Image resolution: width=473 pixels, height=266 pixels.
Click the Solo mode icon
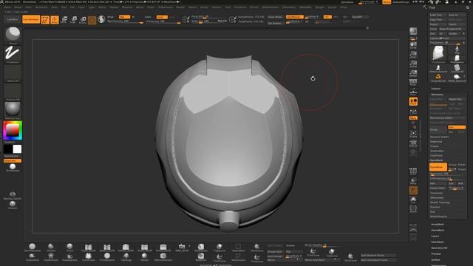tap(413, 199)
